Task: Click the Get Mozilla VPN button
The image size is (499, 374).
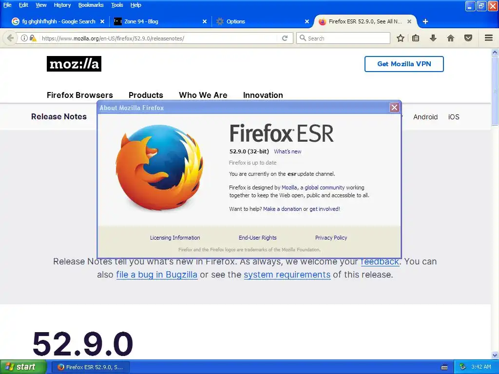Action: point(404,64)
